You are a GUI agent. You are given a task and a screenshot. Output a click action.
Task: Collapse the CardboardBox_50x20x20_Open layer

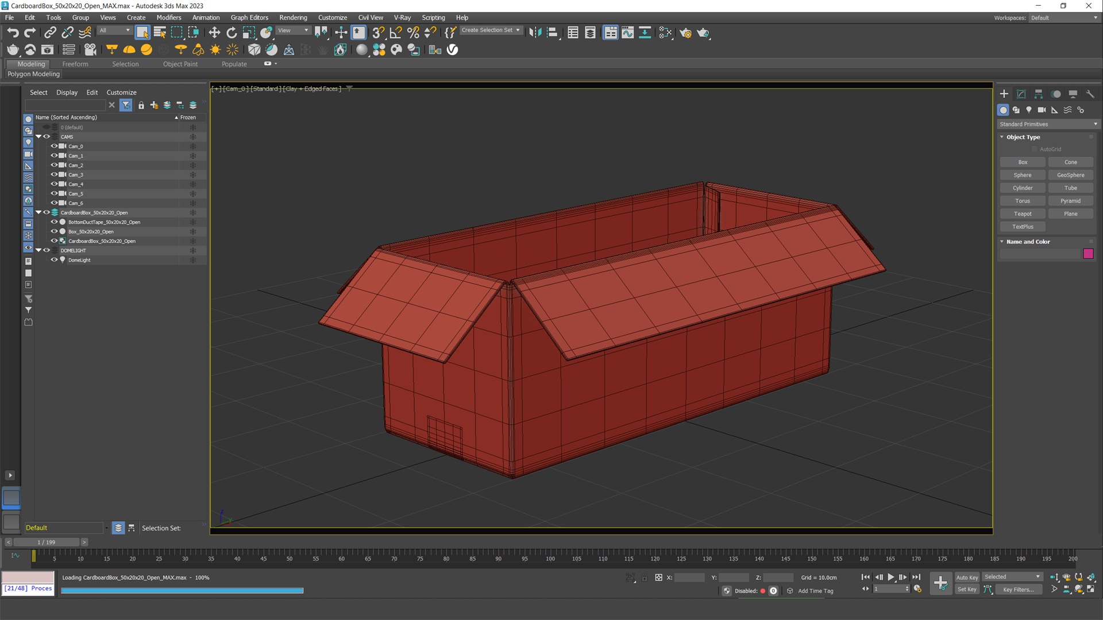tap(38, 212)
